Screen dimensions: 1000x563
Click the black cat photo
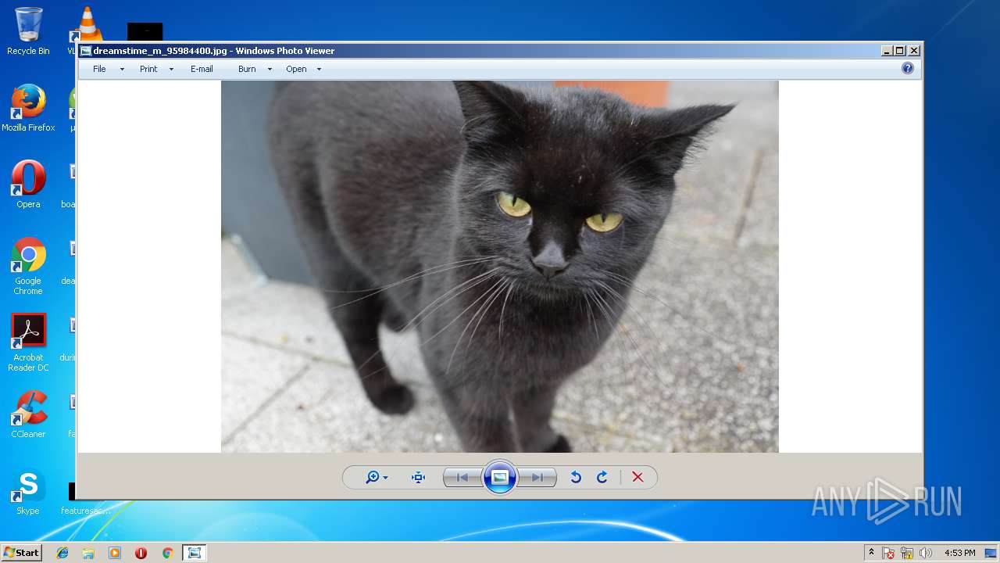click(x=500, y=267)
